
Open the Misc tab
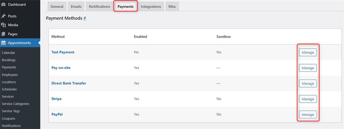click(x=172, y=7)
